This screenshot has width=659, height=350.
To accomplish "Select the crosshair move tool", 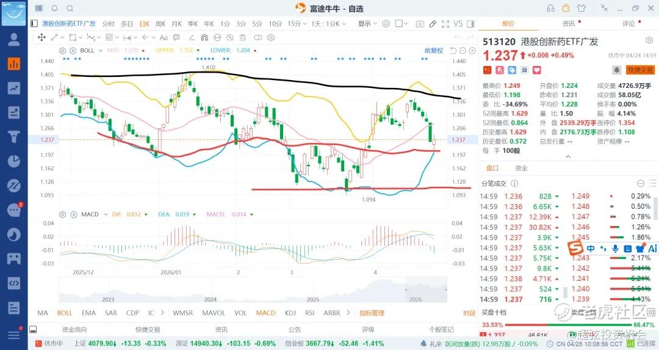I will pyautogui.click(x=41, y=37).
